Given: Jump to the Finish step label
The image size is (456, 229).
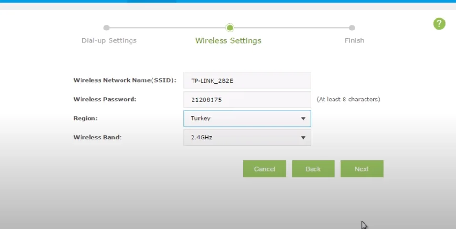Looking at the screenshot, I should 354,40.
